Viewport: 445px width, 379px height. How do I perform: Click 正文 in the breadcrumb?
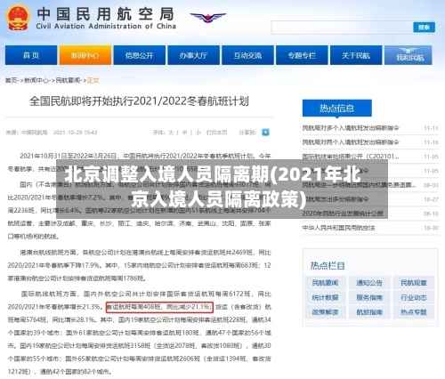[x=93, y=80]
